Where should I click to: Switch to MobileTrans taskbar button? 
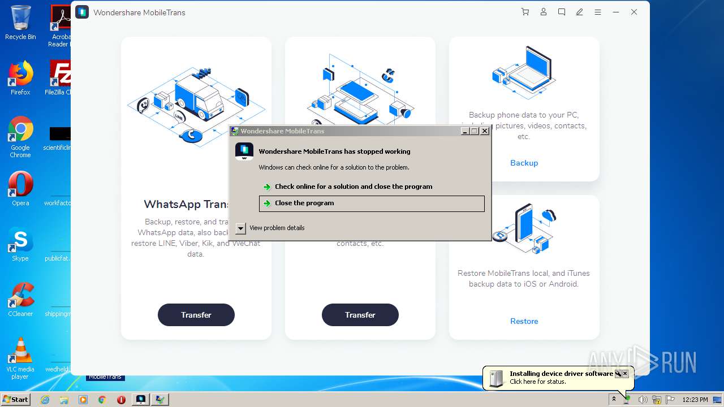(140, 400)
